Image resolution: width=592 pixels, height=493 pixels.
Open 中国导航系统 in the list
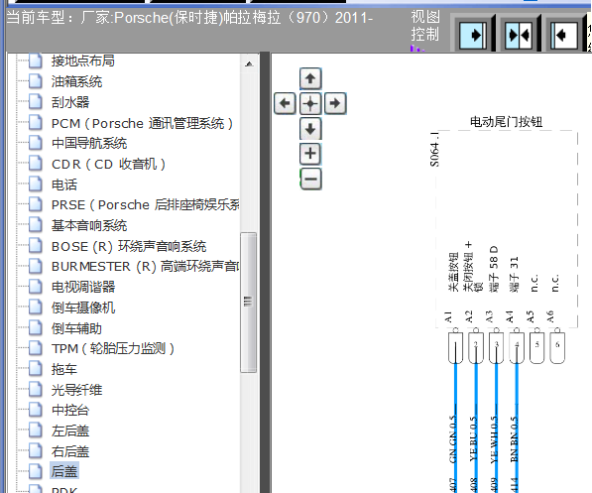click(x=89, y=143)
